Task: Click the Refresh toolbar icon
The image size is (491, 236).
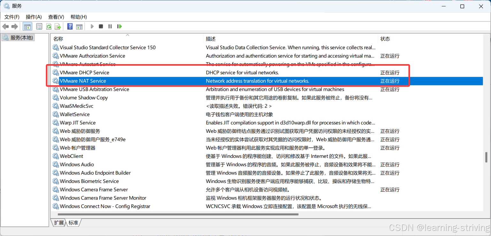Action: click(49, 26)
